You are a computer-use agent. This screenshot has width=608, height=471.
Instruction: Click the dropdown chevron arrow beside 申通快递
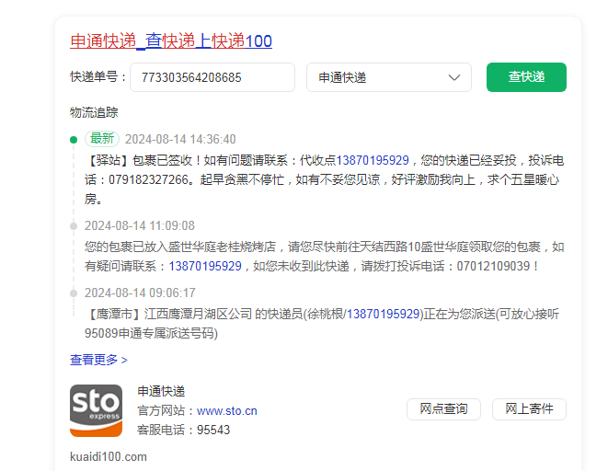tap(454, 77)
